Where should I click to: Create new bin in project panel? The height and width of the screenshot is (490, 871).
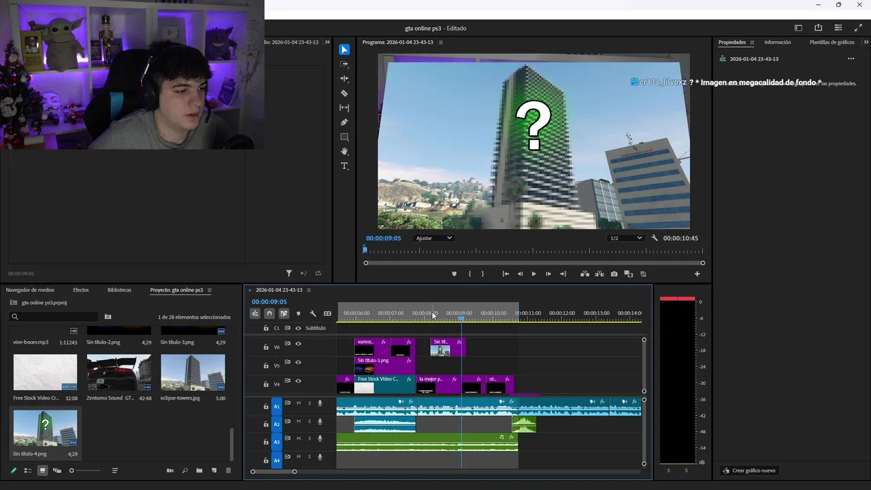click(199, 470)
